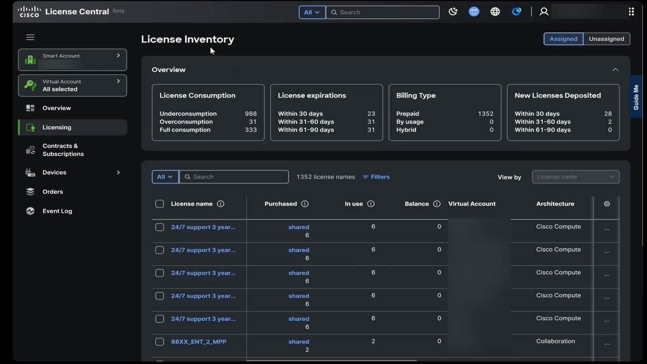Open the Filters link
647x364 pixels.
pyautogui.click(x=376, y=177)
